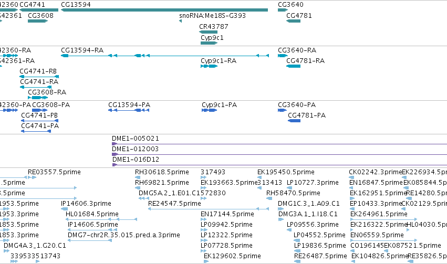Viewport: 447px width, 264px height.
Task: Click the DME1-005O21 clone label
Action: coord(136,139)
